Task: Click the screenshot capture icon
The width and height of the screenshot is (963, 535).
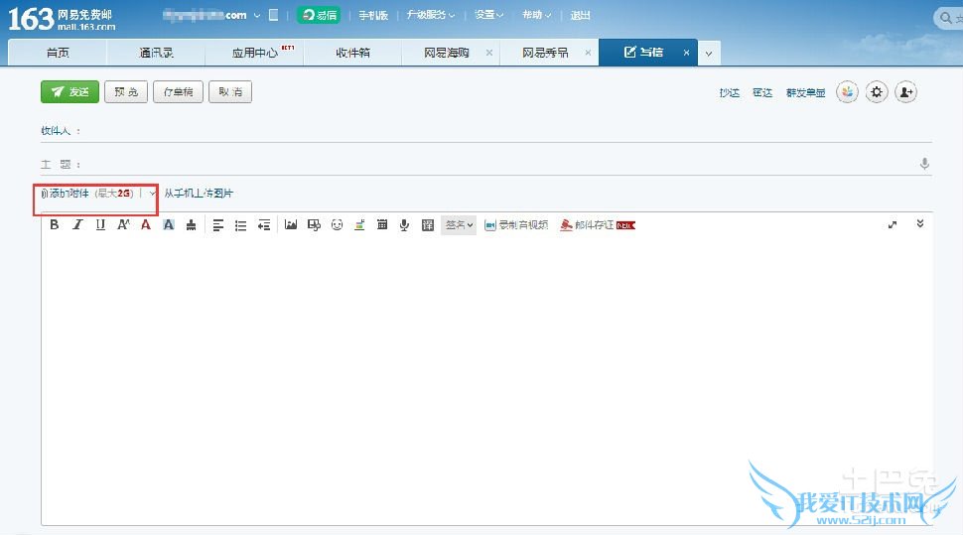Action: [x=314, y=225]
